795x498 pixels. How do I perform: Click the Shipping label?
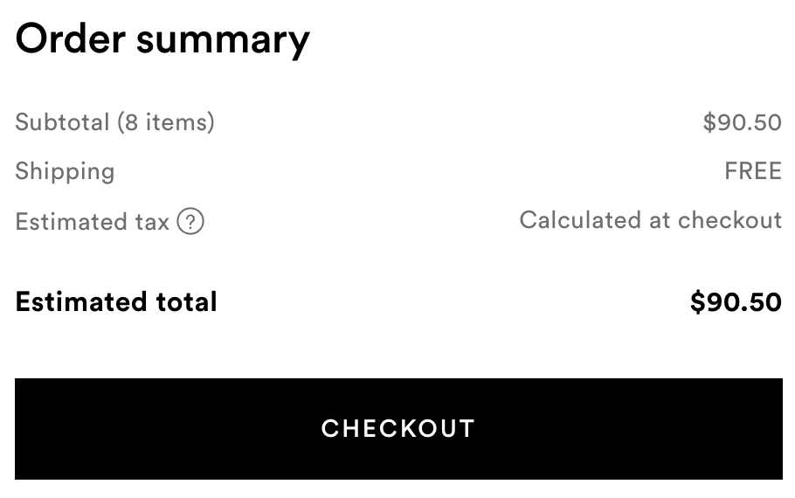pos(65,172)
